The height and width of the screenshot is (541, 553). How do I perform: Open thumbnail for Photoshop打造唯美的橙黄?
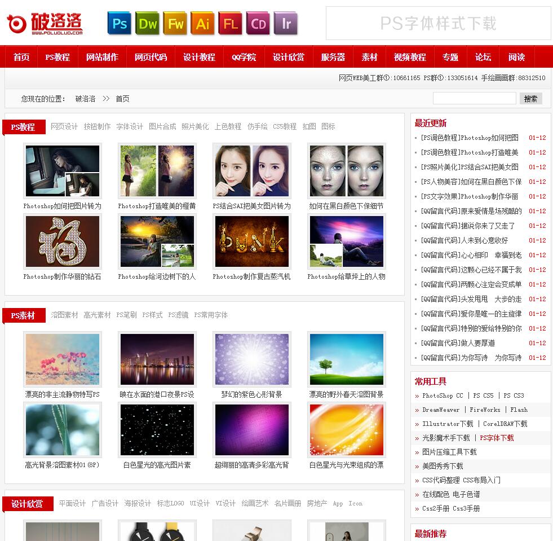[x=157, y=171]
